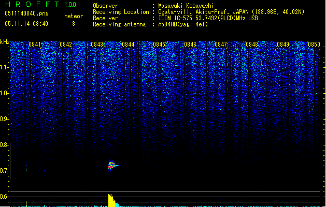This screenshot has width=326, height=207.
Task: Click the 0.6 frequency axis label
Action: point(4,197)
